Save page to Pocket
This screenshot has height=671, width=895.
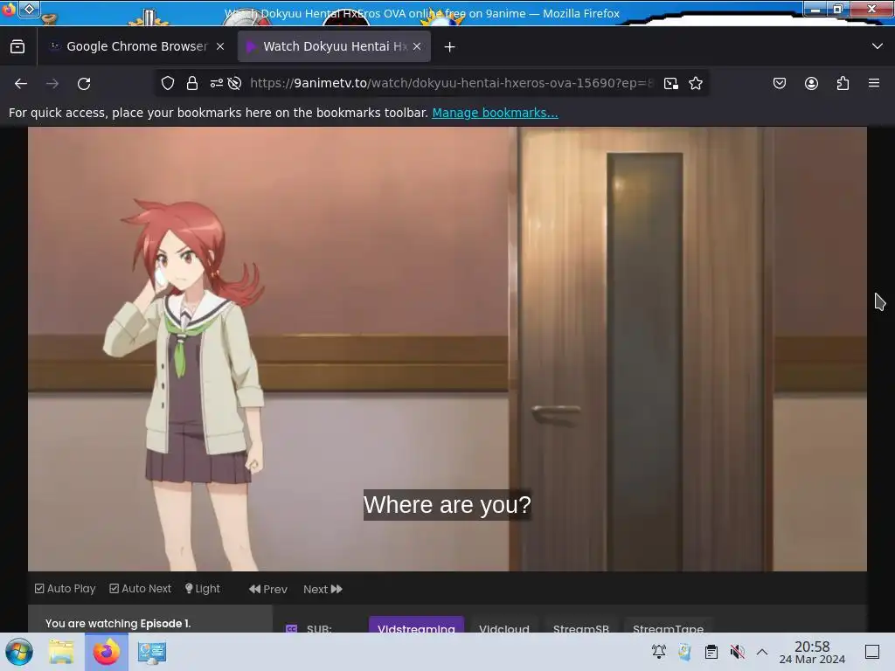click(780, 83)
